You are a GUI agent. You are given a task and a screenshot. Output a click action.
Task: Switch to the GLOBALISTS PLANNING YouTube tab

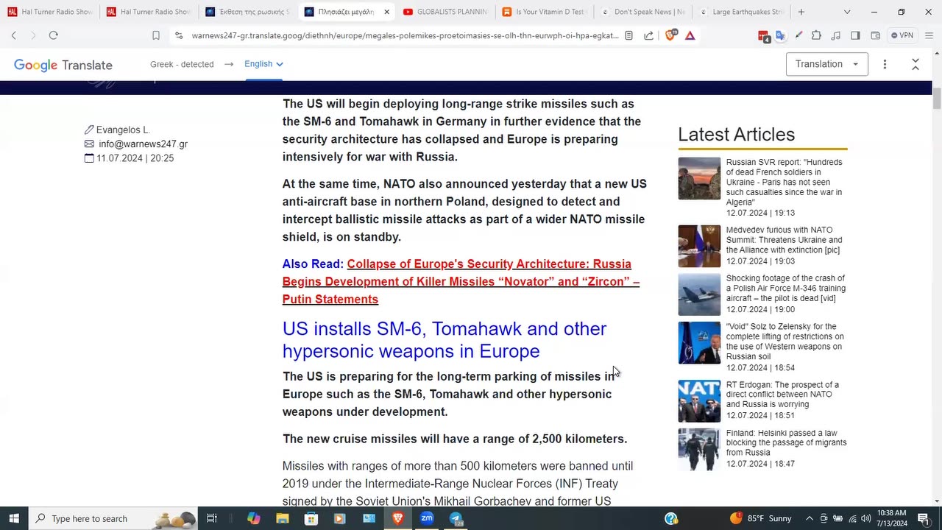coord(445,12)
